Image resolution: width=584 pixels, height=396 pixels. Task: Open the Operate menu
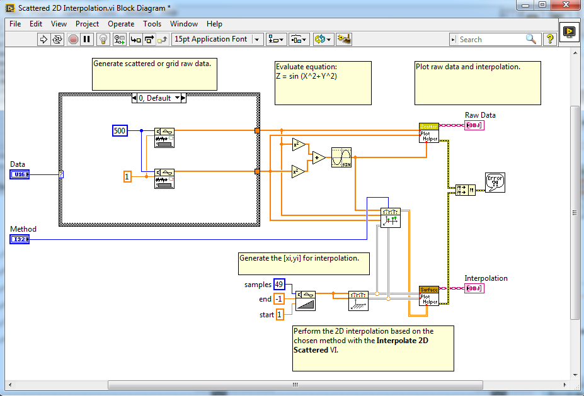tap(121, 24)
